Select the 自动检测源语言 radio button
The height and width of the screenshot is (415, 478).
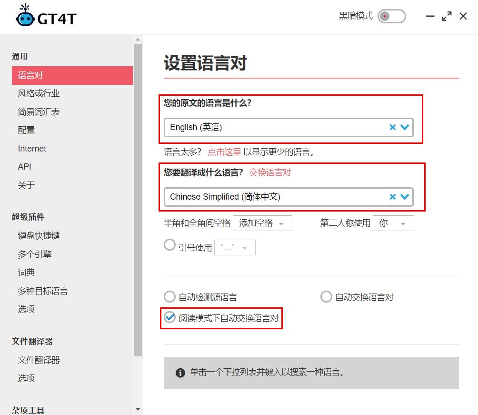click(x=169, y=296)
